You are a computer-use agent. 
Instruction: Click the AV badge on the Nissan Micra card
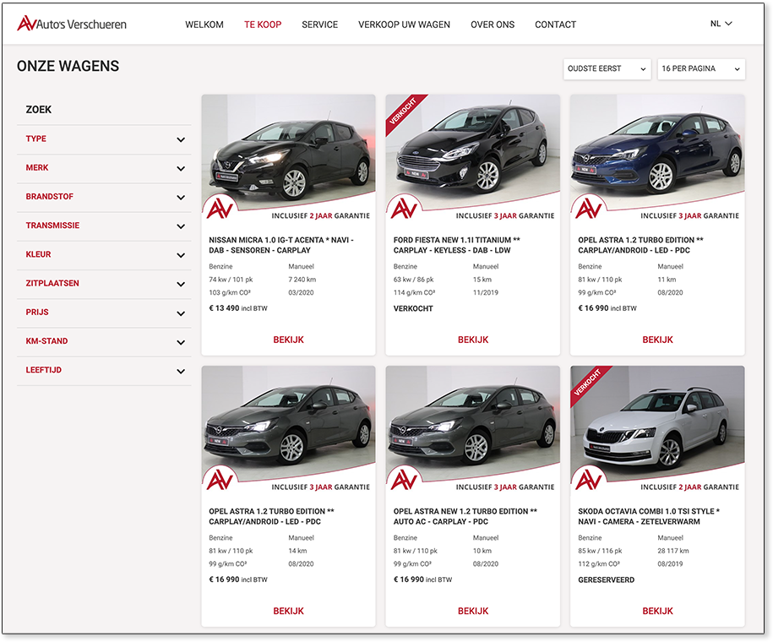click(220, 209)
